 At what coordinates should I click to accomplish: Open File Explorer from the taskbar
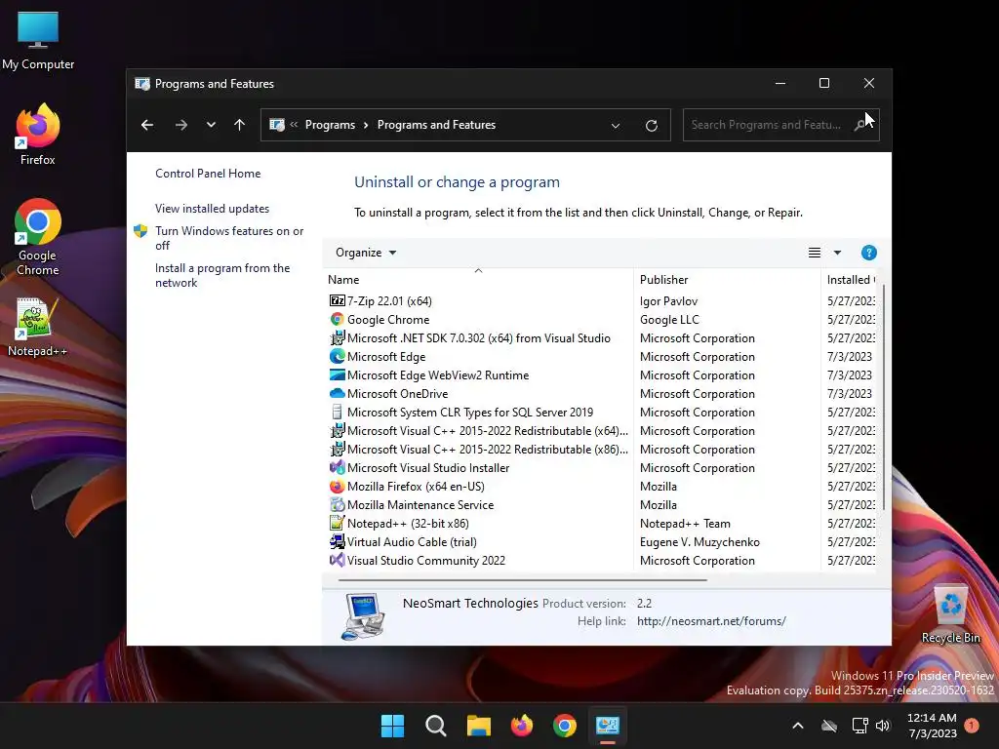[478, 726]
